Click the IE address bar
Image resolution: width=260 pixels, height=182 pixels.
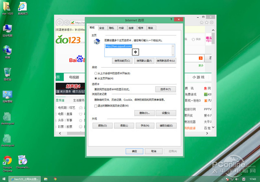(78, 23)
